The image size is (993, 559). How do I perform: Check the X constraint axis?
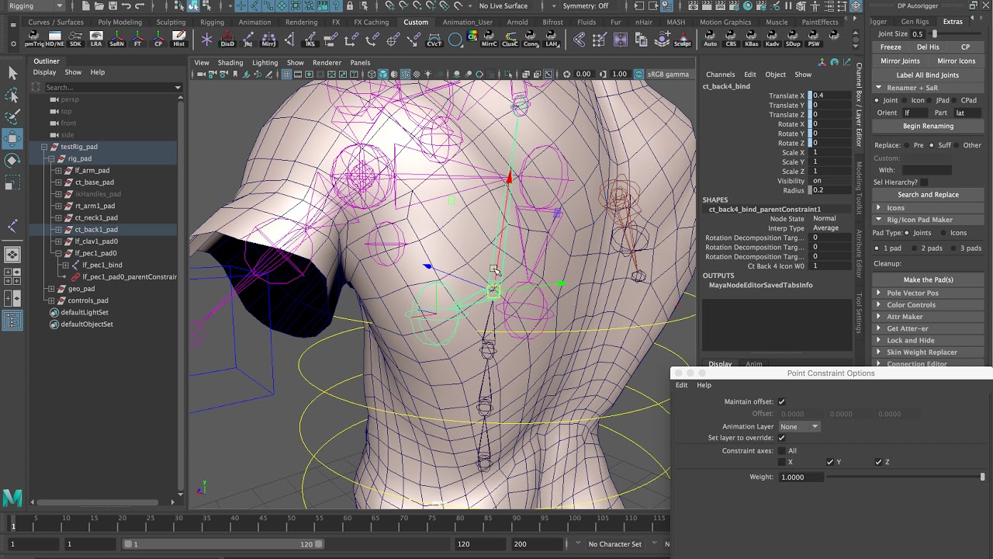coord(782,462)
